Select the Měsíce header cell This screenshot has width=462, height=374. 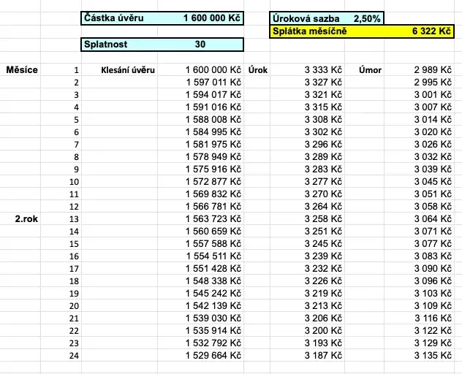[x=22, y=70]
